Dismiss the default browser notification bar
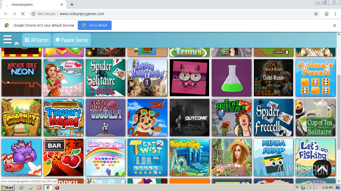This screenshot has width=341, height=191. [334, 25]
